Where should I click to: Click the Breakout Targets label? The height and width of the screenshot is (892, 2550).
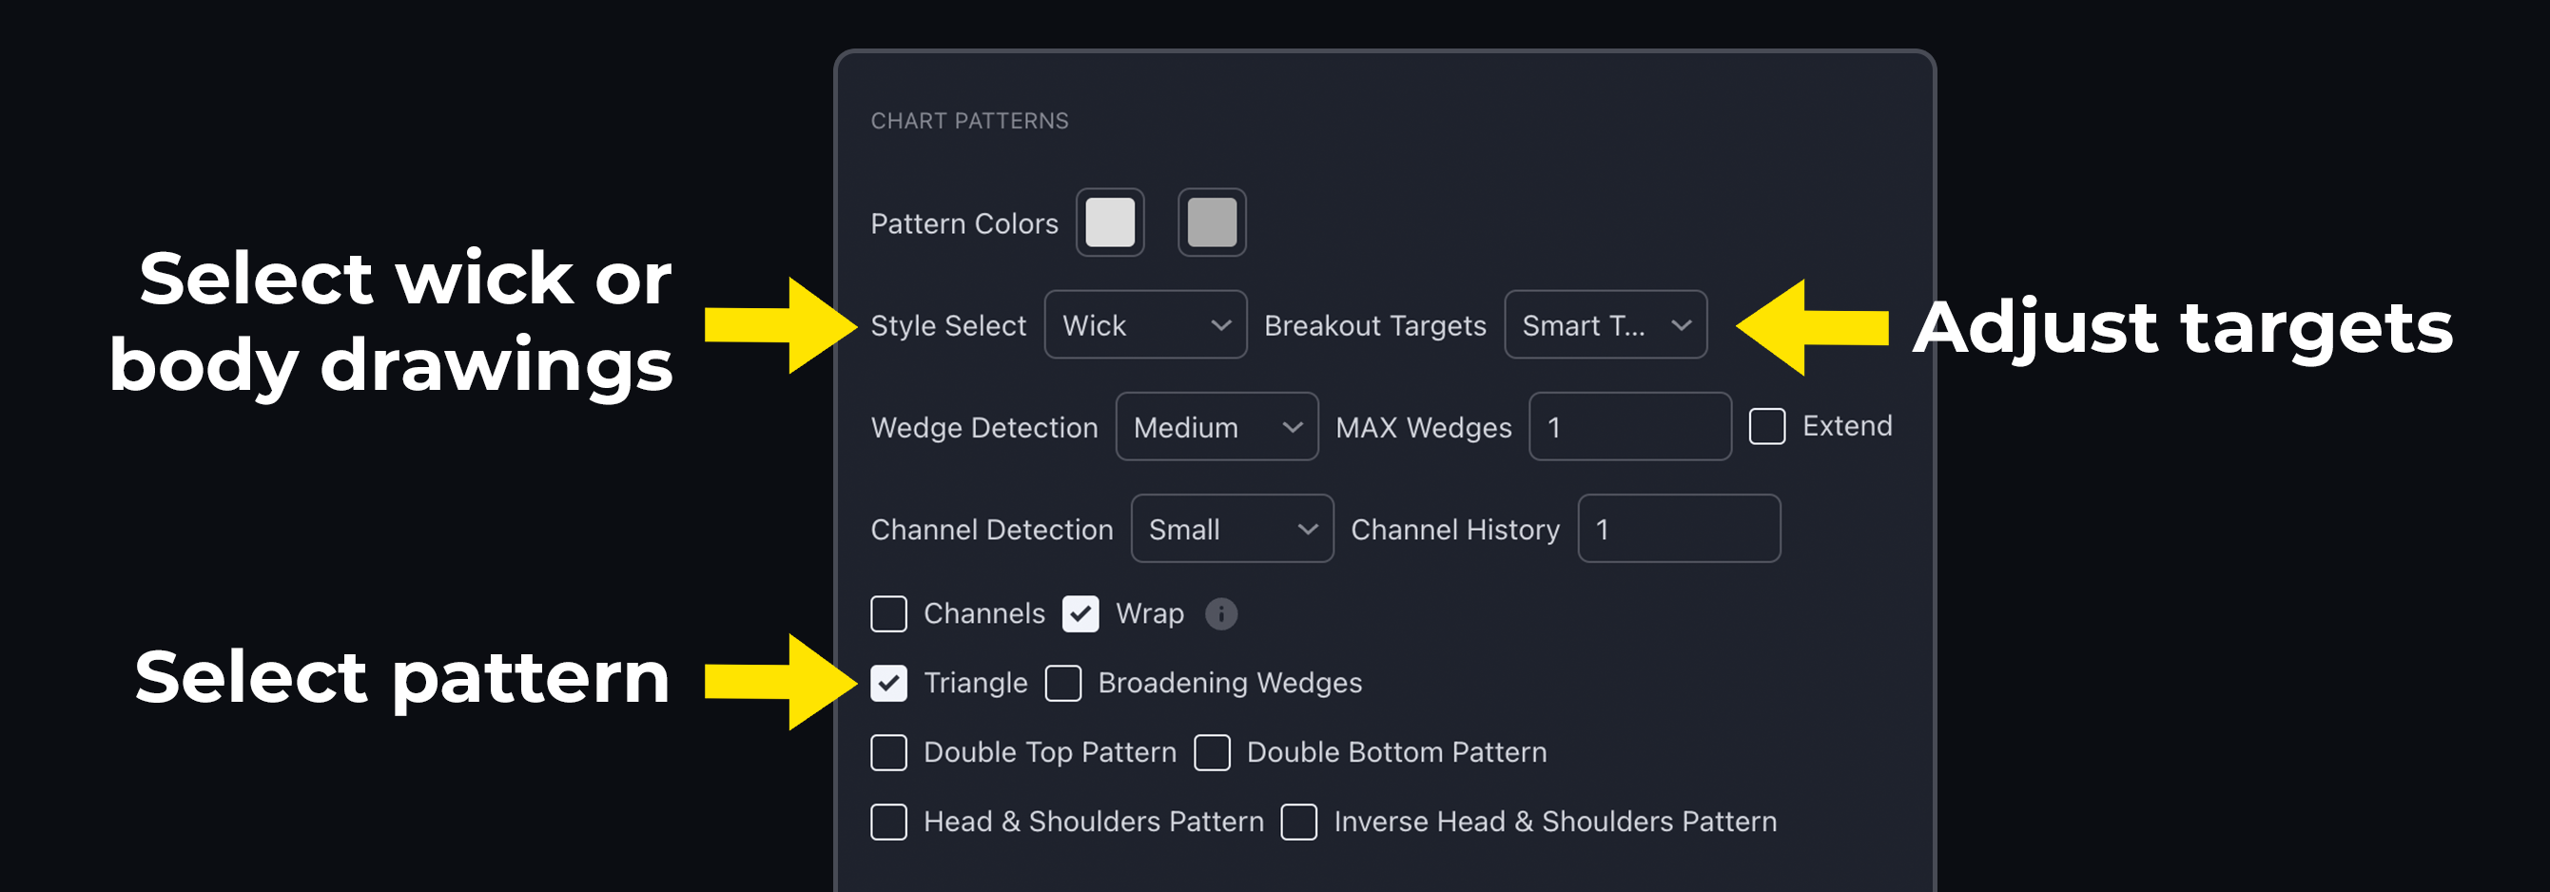tap(1375, 326)
